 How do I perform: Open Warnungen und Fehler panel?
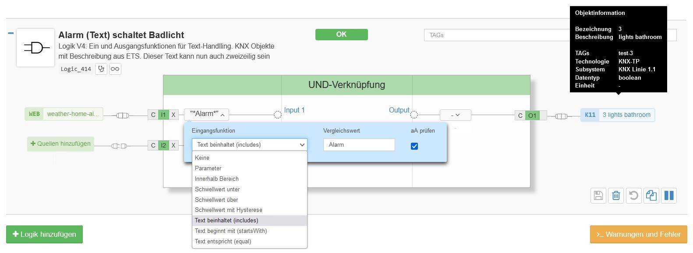click(x=638, y=234)
